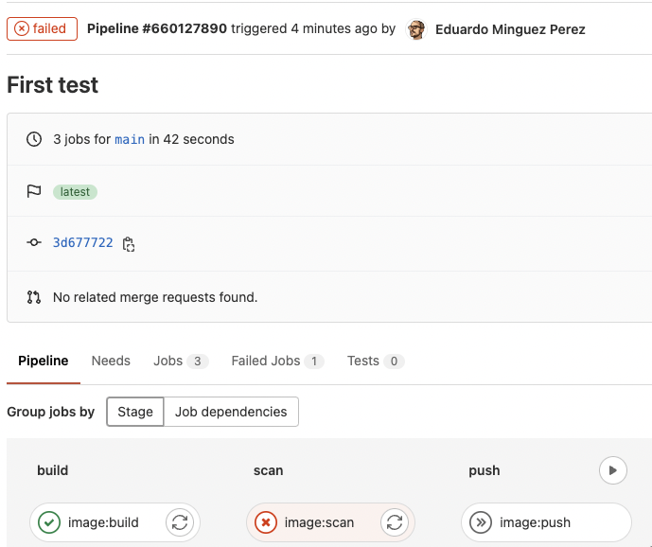
Task: Open the image:push job
Action: 546,522
